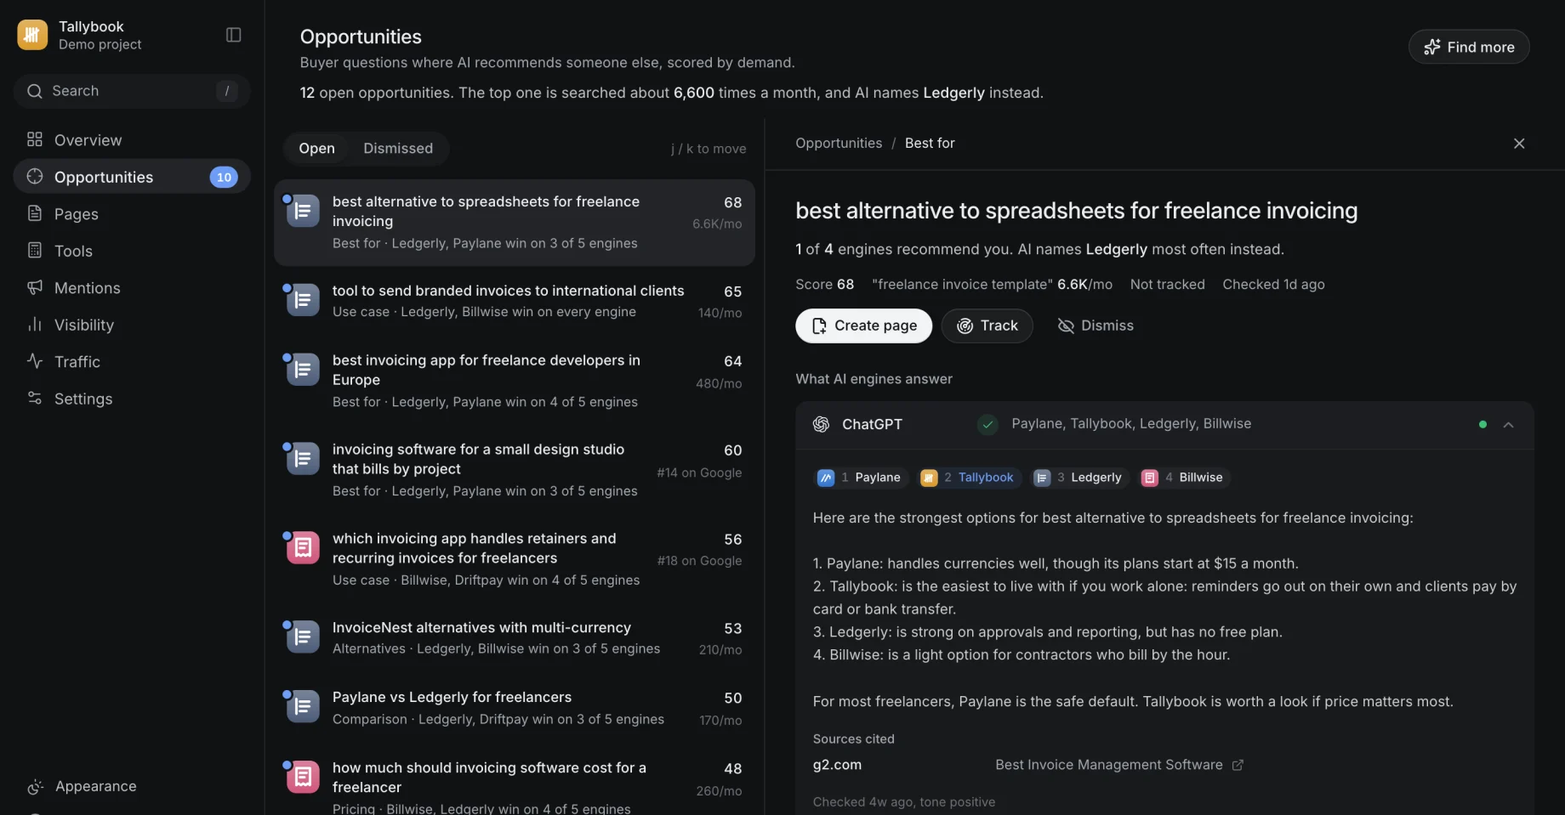Image resolution: width=1565 pixels, height=815 pixels.
Task: Click the 'freelance invoice template' 6.6K/mo keyword
Action: [x=992, y=285]
